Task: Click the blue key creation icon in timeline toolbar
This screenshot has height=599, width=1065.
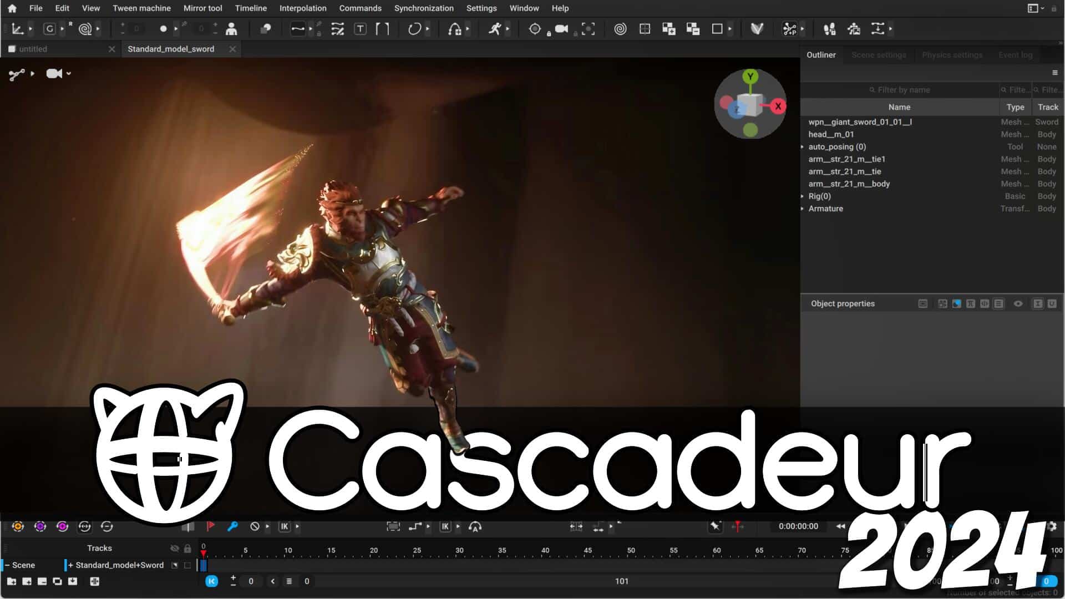Action: (232, 527)
